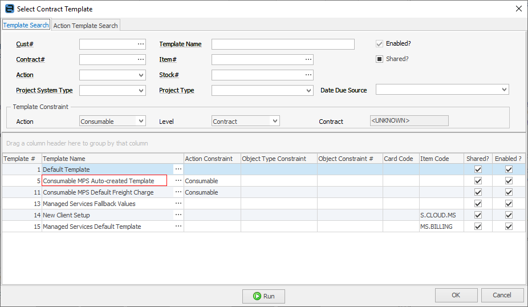The height and width of the screenshot is (307, 528).
Task: Toggle Shared checkbox for New Client Setup row
Action: (x=478, y=215)
